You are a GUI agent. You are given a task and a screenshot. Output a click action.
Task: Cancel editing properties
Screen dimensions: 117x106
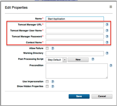point(102,96)
